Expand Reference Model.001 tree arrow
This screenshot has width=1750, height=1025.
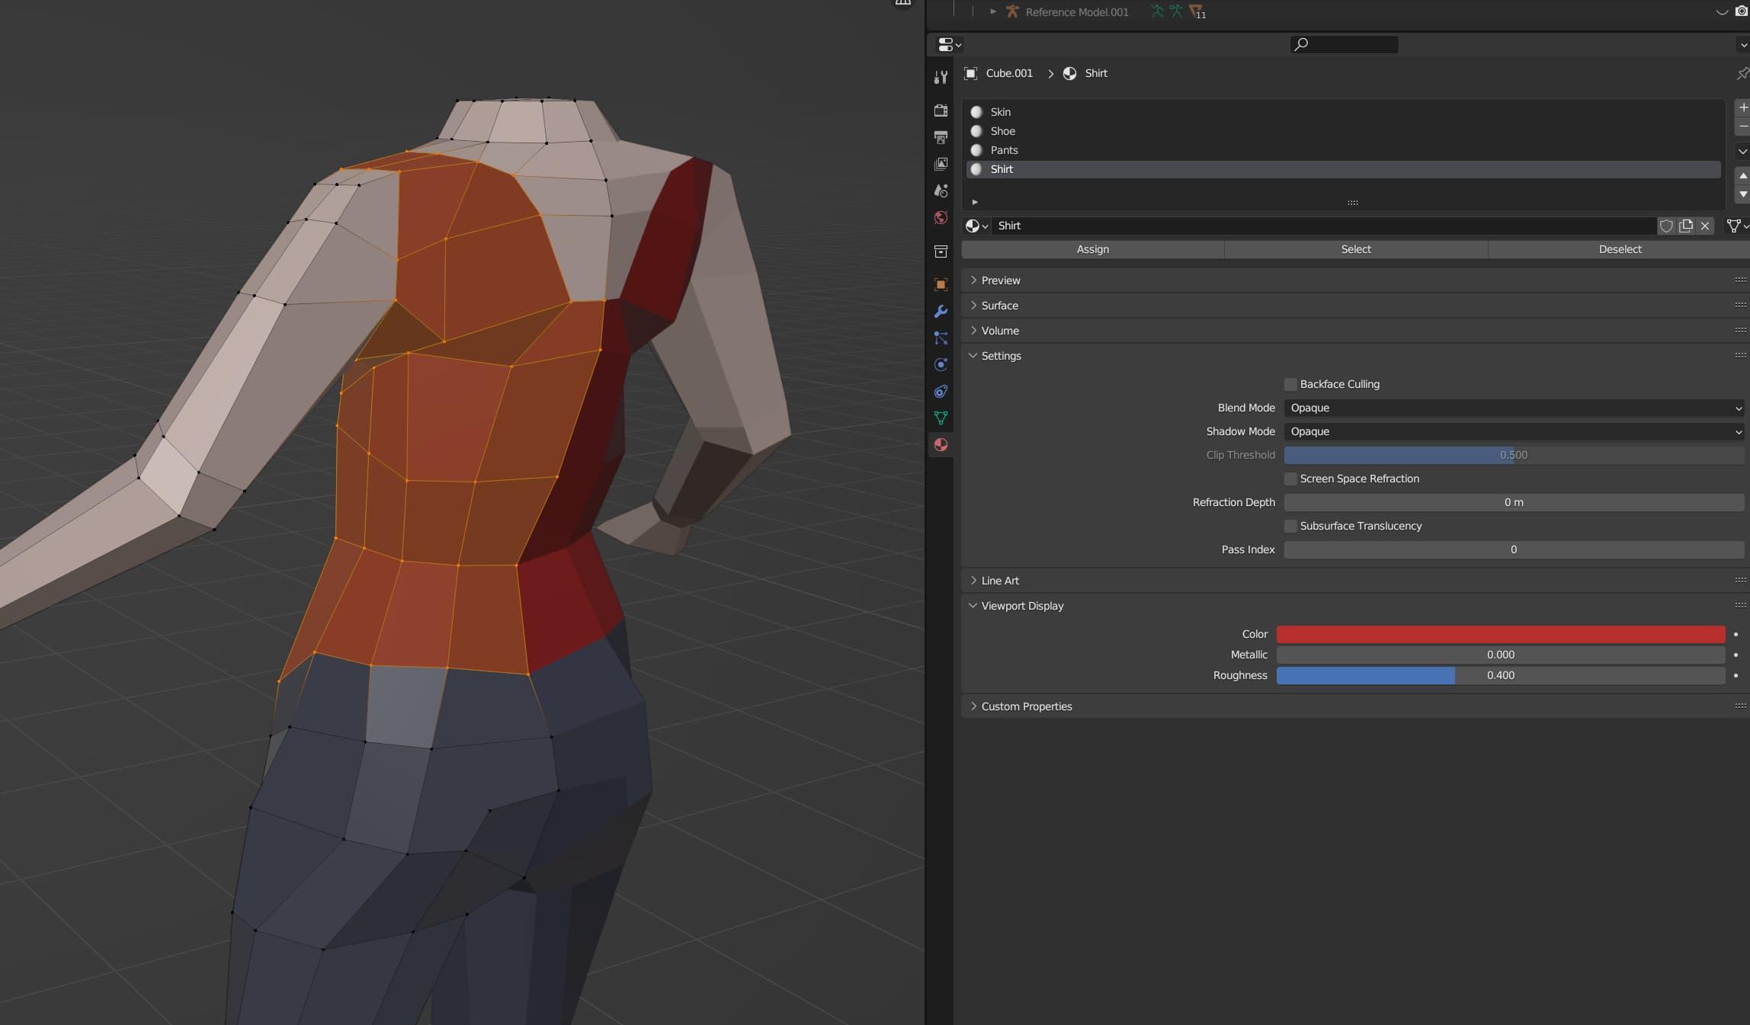coord(992,11)
